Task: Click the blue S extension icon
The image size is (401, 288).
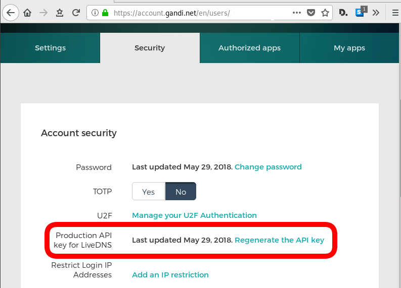Action: [360, 13]
